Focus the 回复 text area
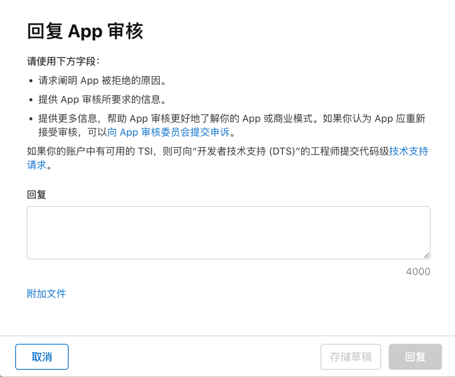455x377 pixels. (229, 233)
